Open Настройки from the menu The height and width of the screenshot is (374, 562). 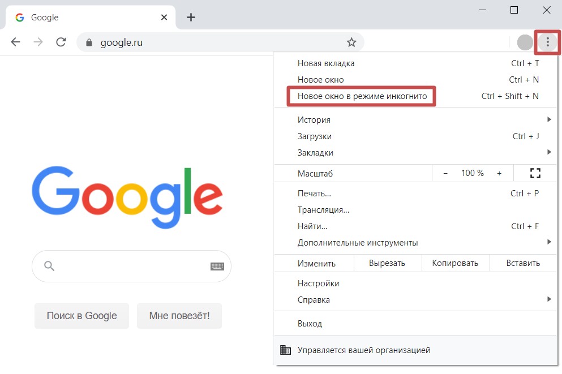point(318,283)
